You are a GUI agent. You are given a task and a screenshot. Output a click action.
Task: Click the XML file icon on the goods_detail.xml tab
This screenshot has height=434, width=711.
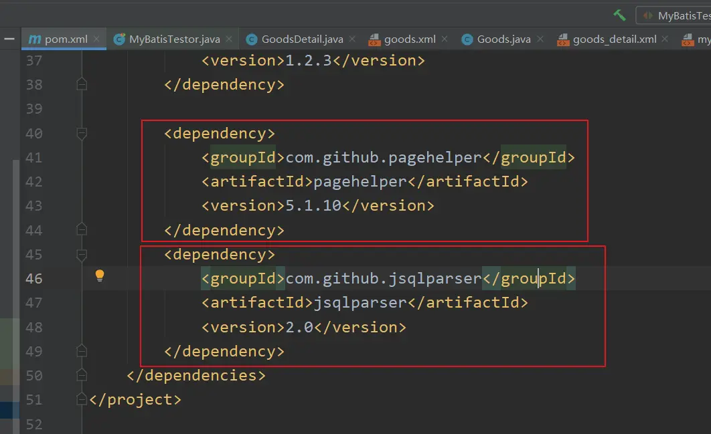[x=563, y=39]
